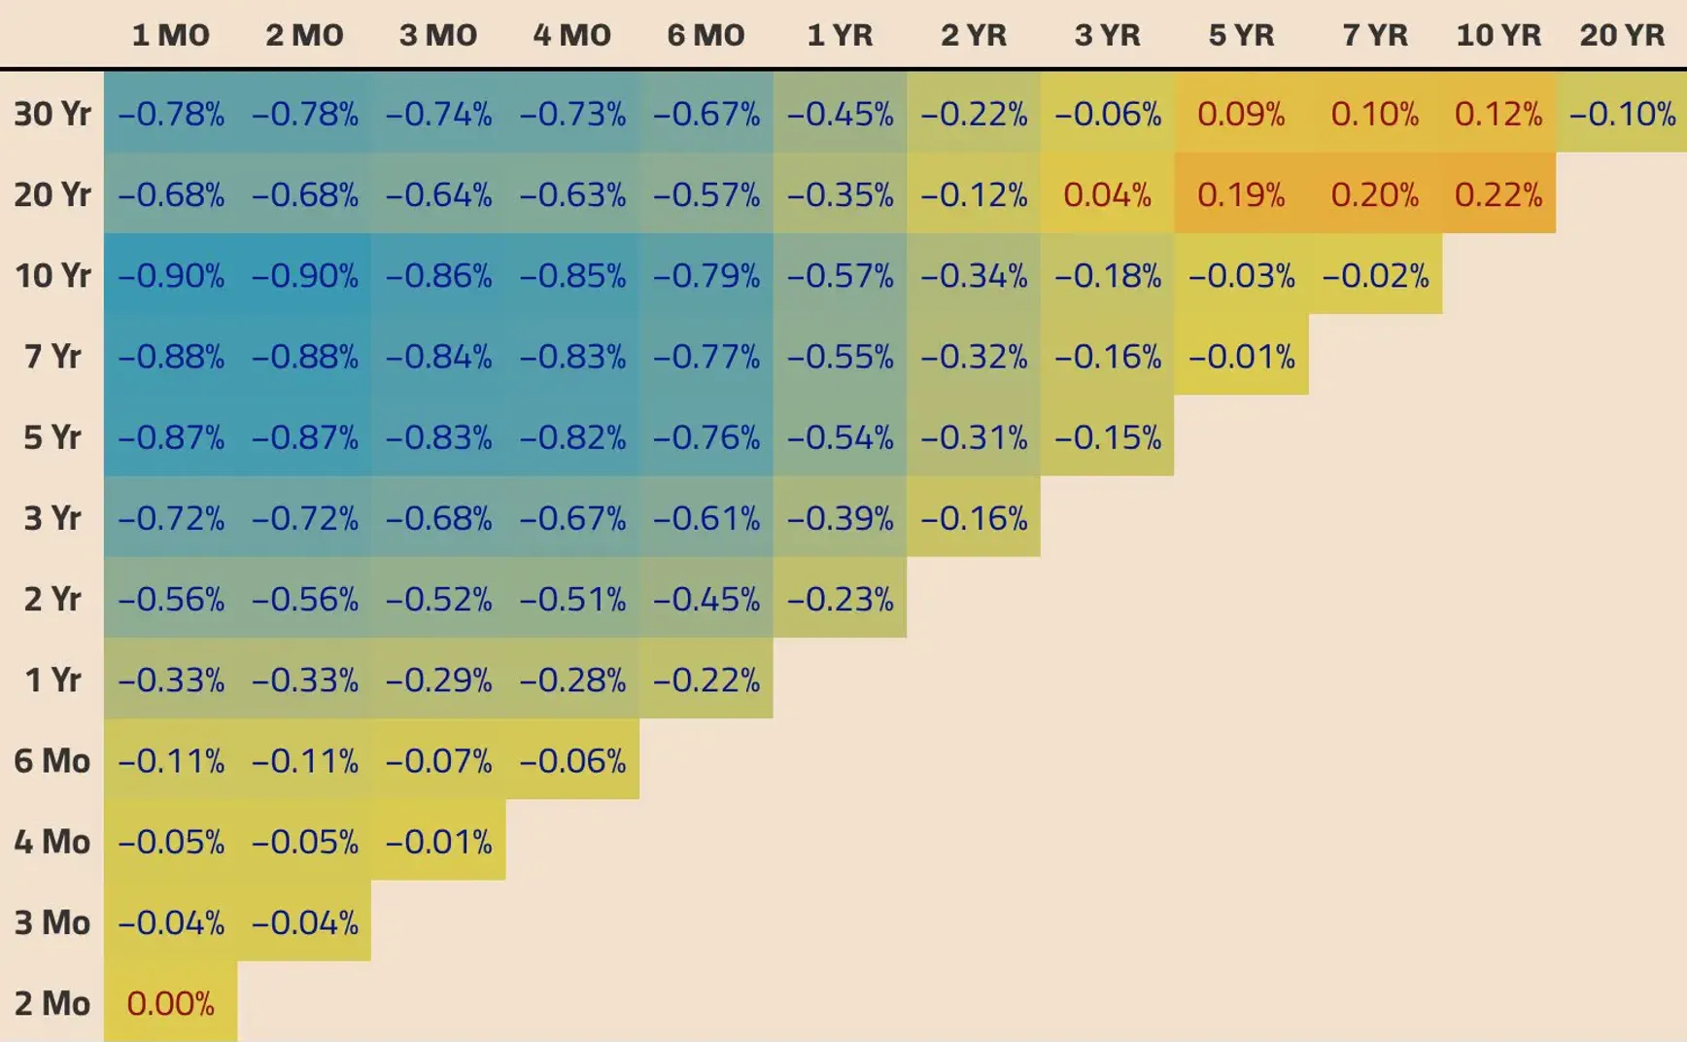1687x1042 pixels.
Task: Select the -0.10% cell under 20 YR
Action: coord(1622,113)
